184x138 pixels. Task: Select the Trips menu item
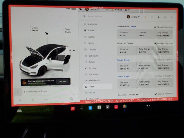tap(98, 87)
